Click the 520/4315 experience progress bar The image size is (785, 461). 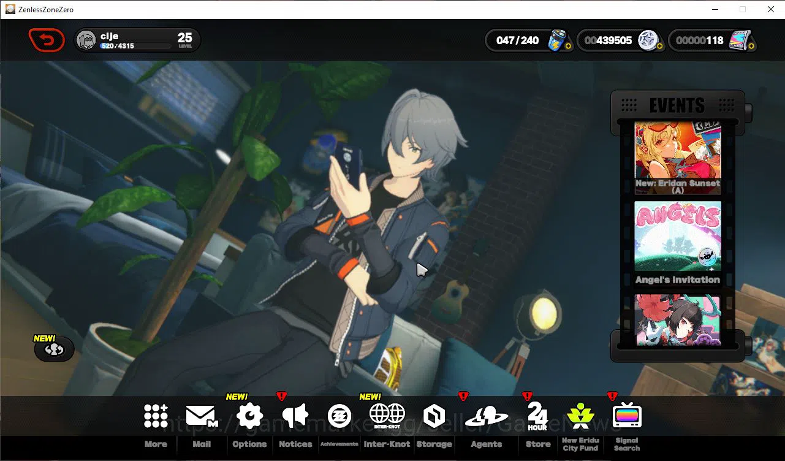[x=135, y=46]
